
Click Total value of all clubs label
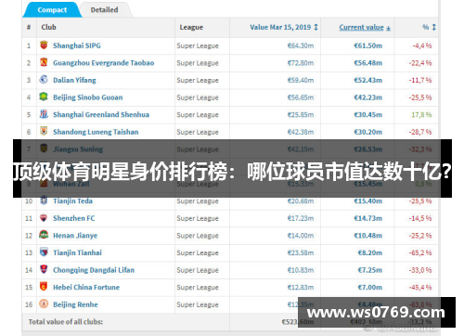coord(66,322)
